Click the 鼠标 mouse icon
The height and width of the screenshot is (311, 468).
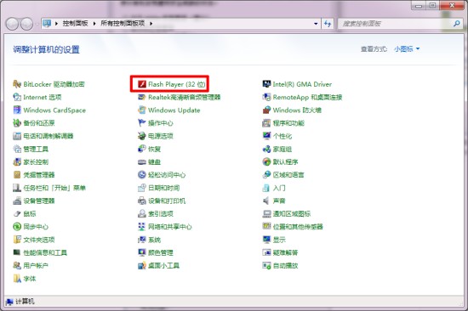point(17,214)
